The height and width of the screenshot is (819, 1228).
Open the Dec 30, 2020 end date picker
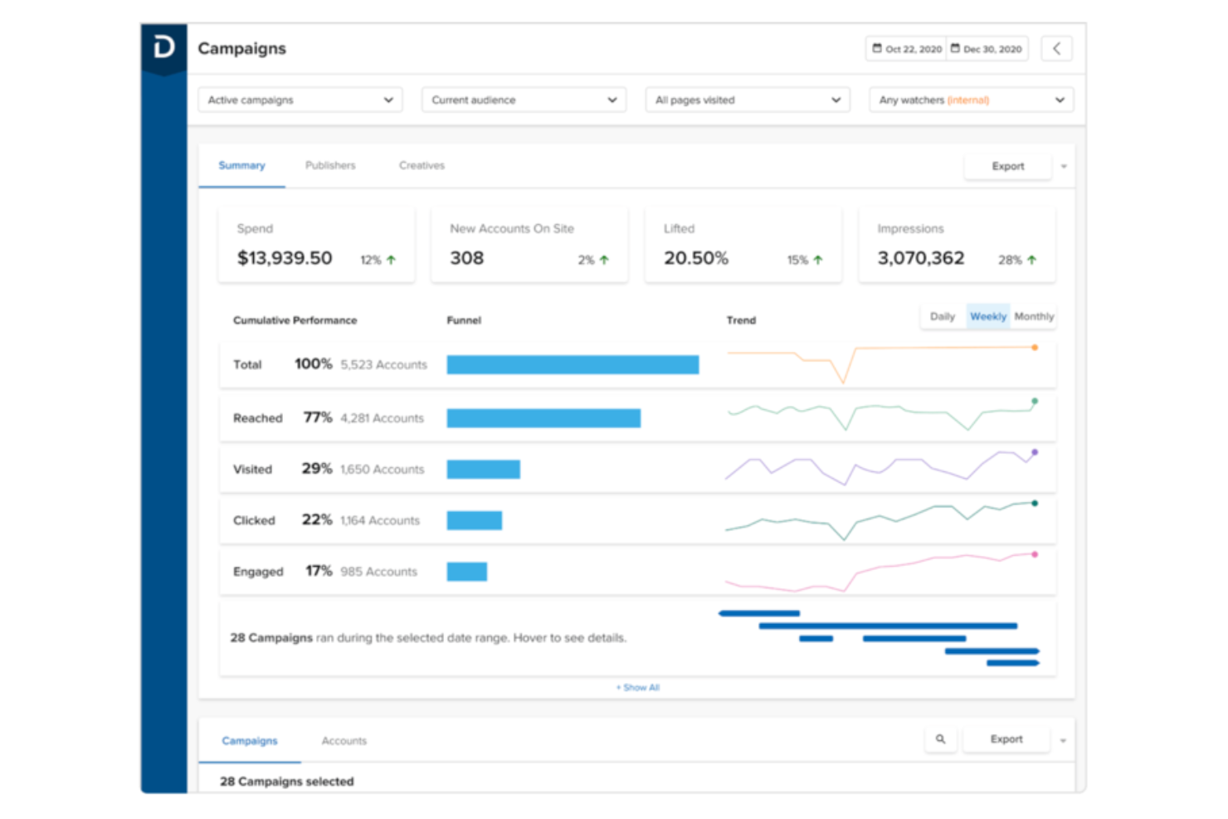coord(987,49)
